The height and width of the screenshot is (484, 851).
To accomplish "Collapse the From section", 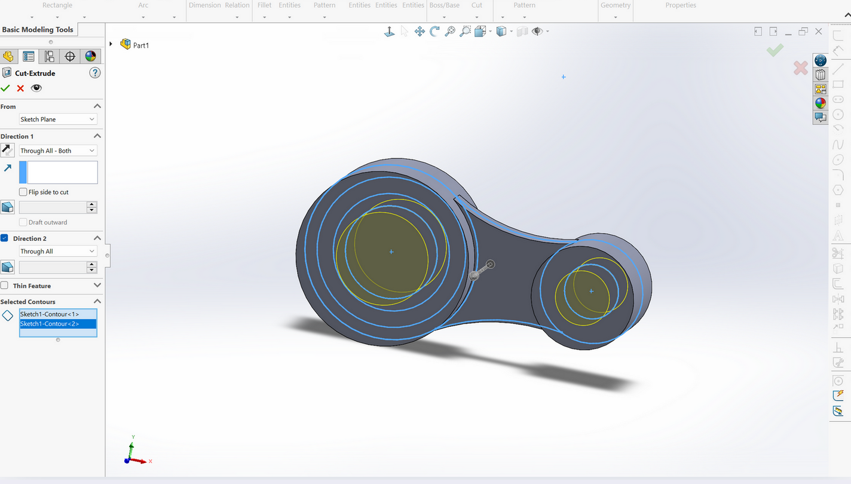I will click(x=97, y=106).
